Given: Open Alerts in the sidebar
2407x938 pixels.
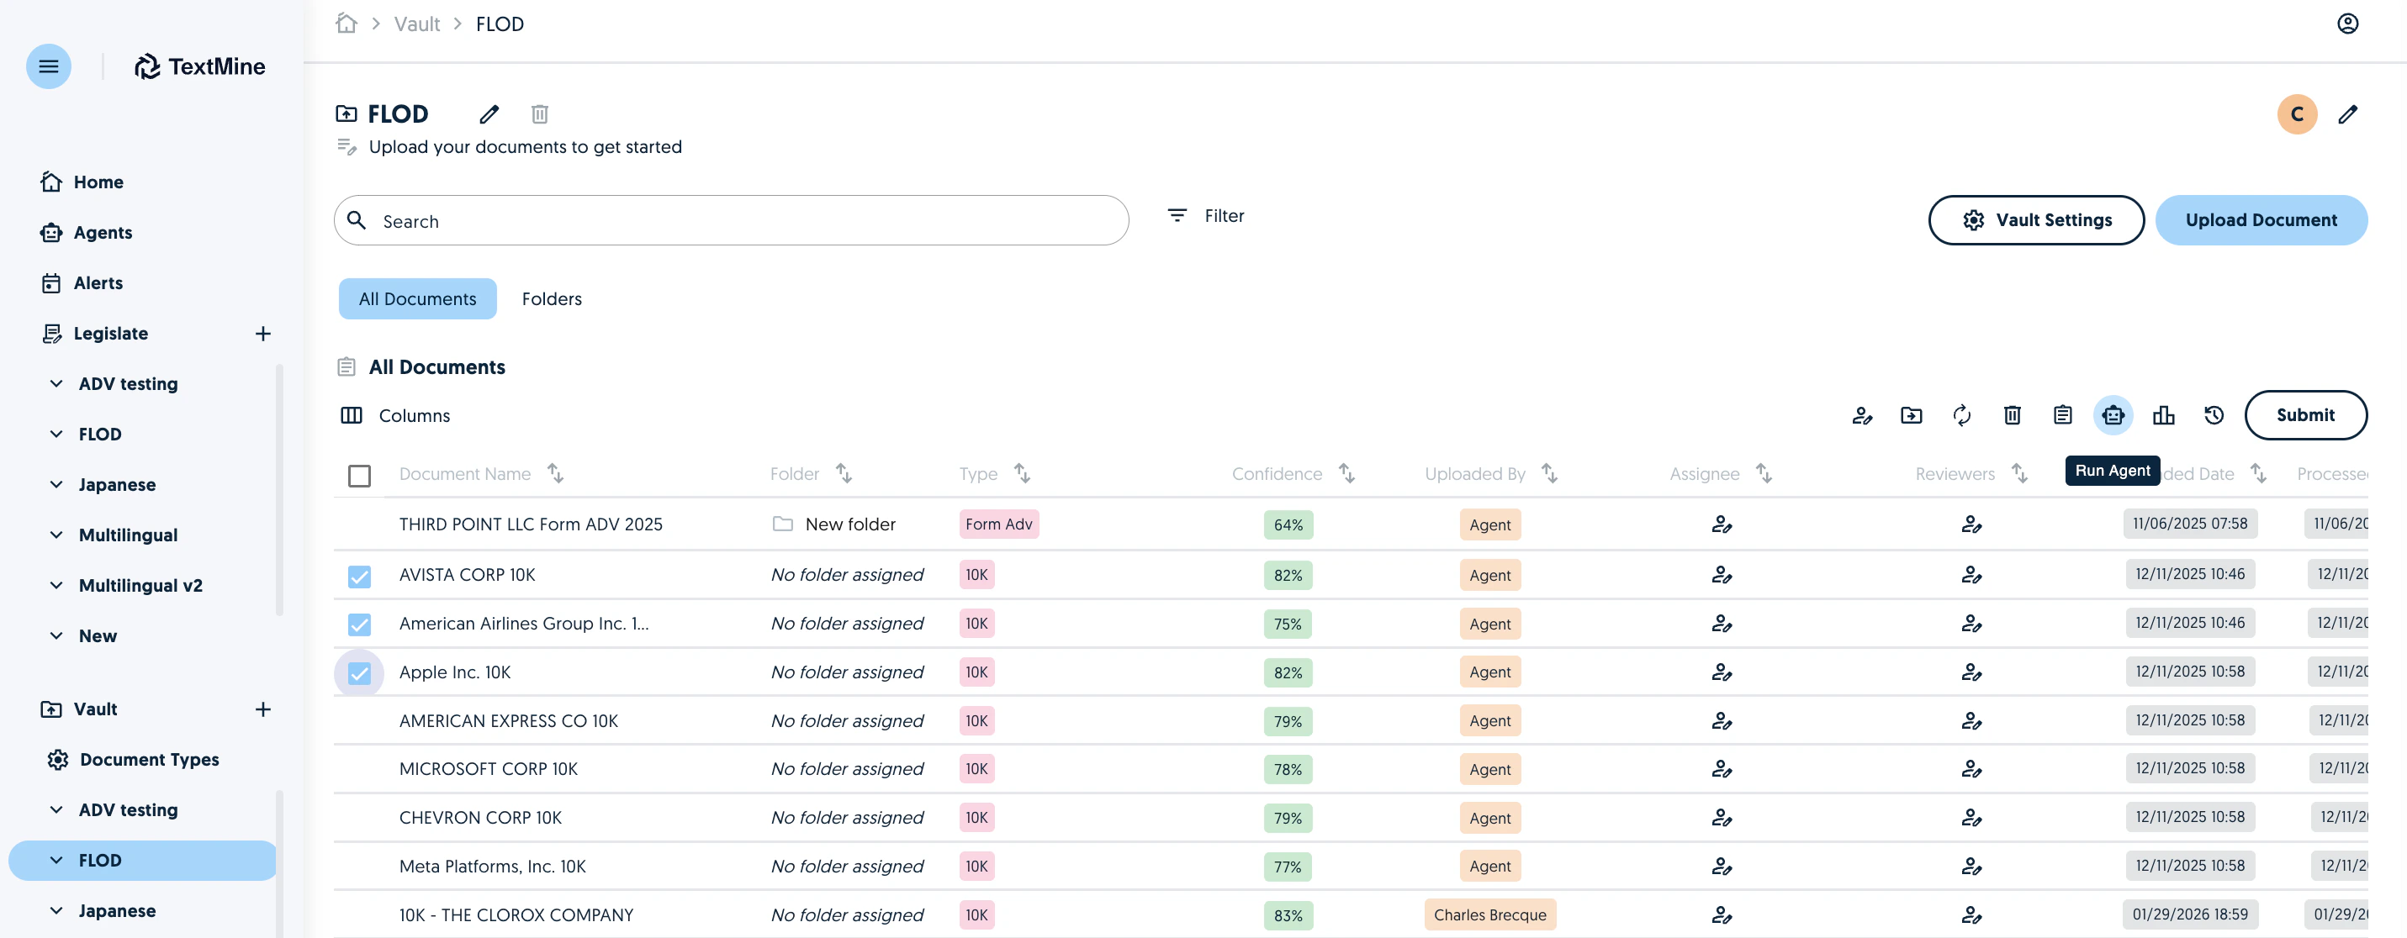Looking at the screenshot, I should point(82,282).
